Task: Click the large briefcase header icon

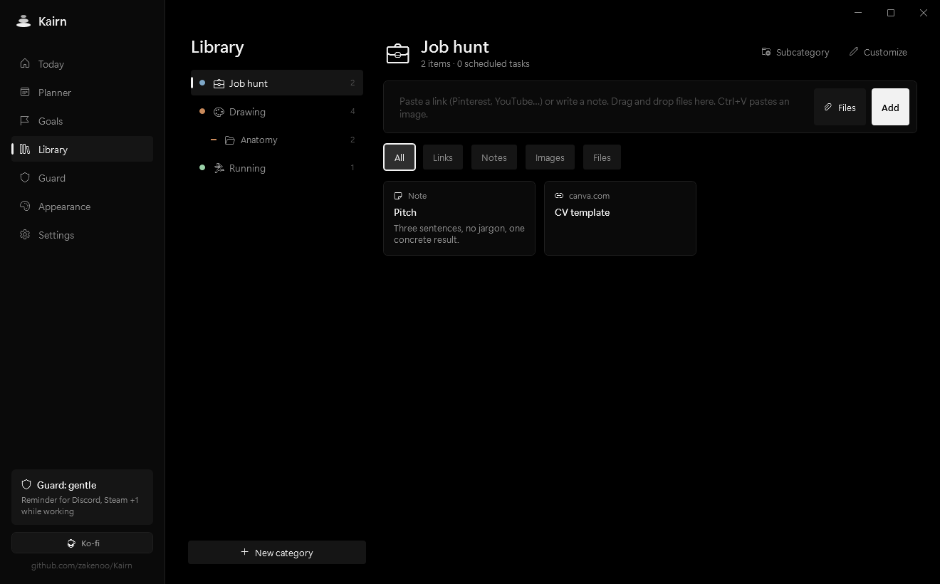Action: tap(398, 53)
